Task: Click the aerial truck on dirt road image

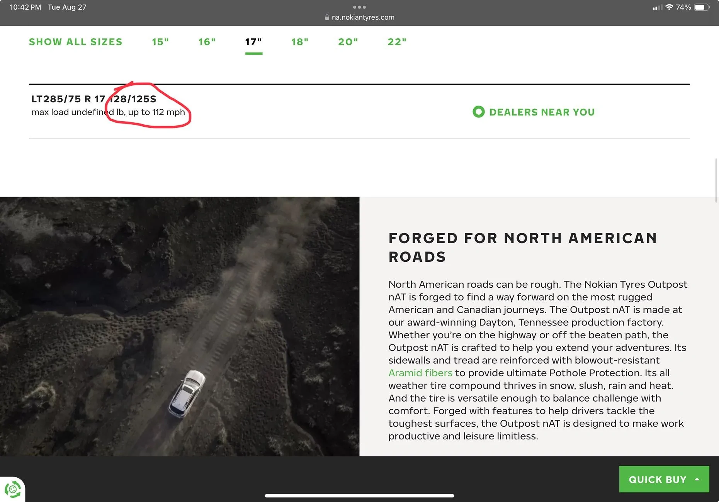Action: pyautogui.click(x=180, y=326)
